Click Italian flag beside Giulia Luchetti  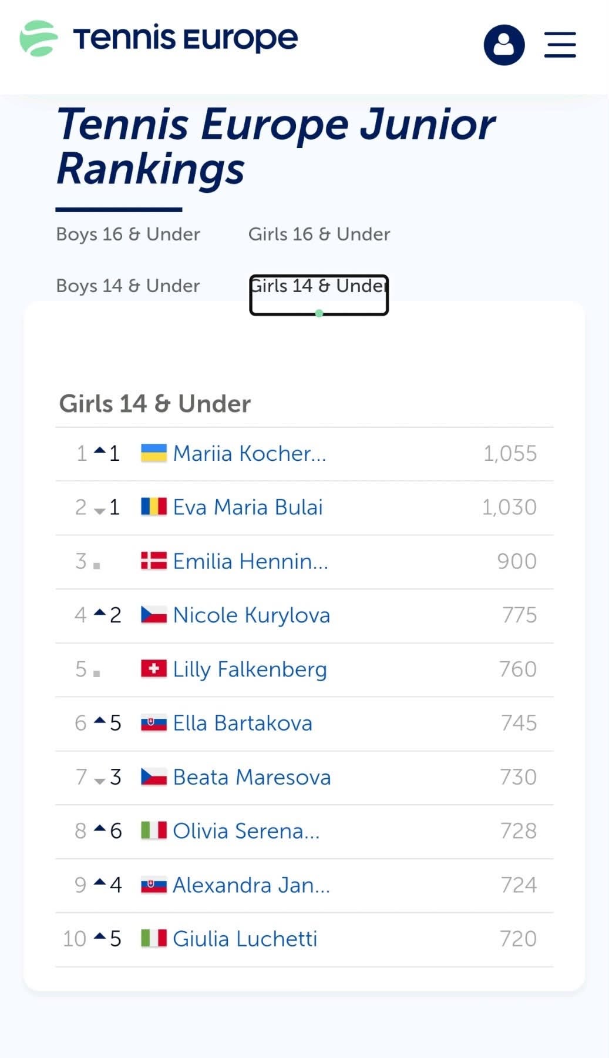click(x=154, y=938)
